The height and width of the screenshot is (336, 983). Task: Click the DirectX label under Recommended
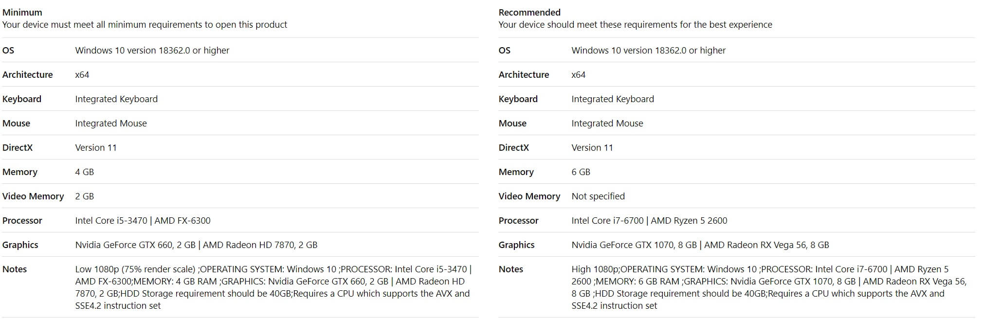pos(513,147)
